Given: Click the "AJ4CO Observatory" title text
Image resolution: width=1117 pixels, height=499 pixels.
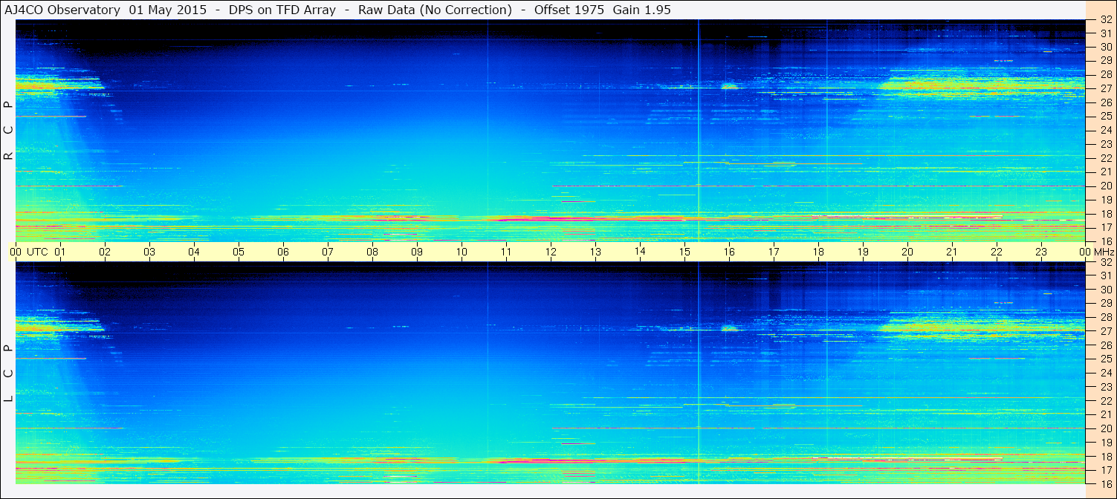Looking at the screenshot, I should tap(62, 10).
